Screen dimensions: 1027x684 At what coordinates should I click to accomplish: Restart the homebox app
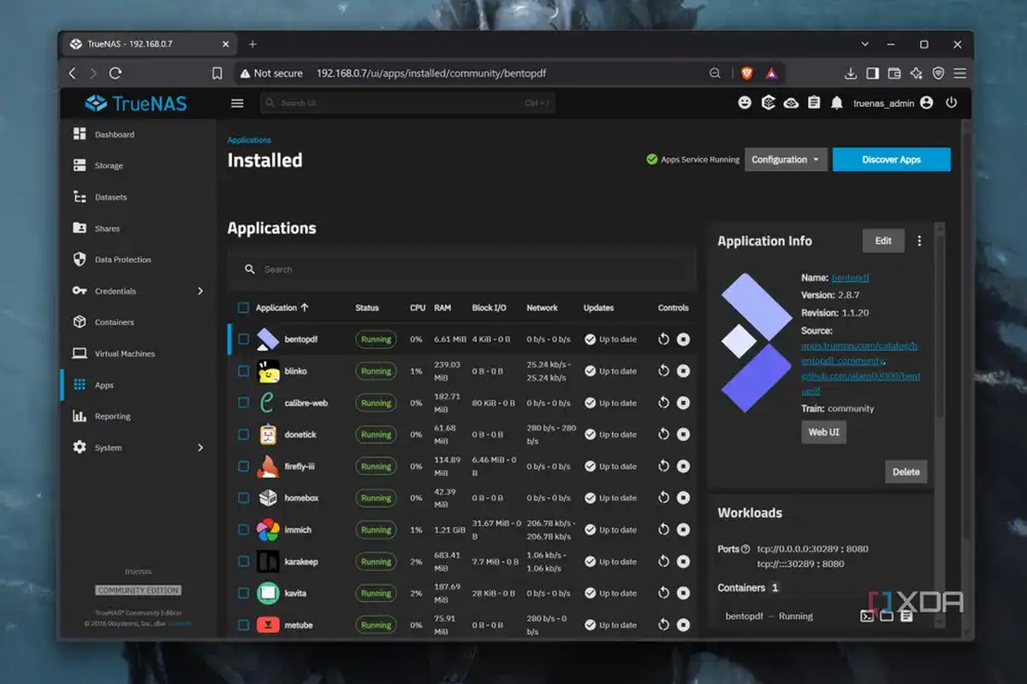(x=663, y=498)
